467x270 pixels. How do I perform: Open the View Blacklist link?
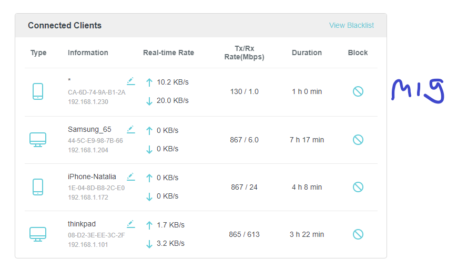(x=351, y=25)
